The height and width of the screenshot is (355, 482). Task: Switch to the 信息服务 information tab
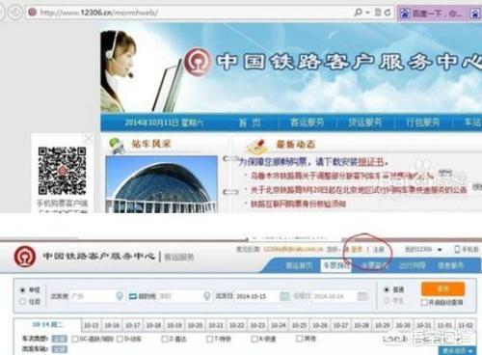coord(450,265)
